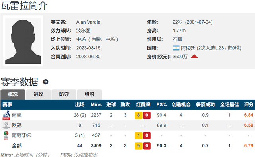Click the 助攻 column header

(125, 105)
